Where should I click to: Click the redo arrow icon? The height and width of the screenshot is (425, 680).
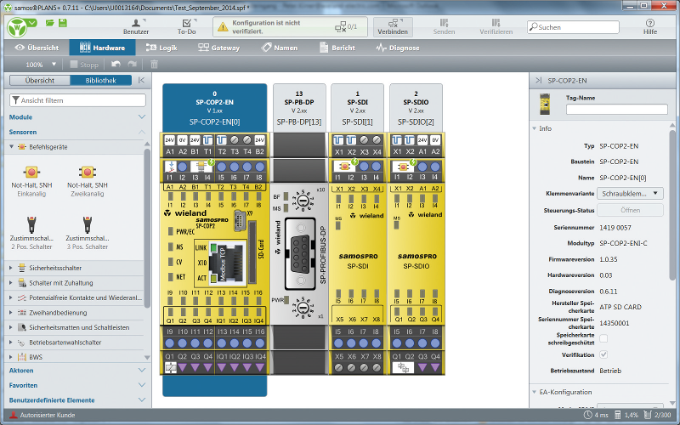click(133, 65)
